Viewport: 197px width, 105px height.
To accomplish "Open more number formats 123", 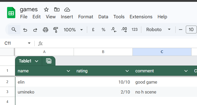I will pos(135,30).
